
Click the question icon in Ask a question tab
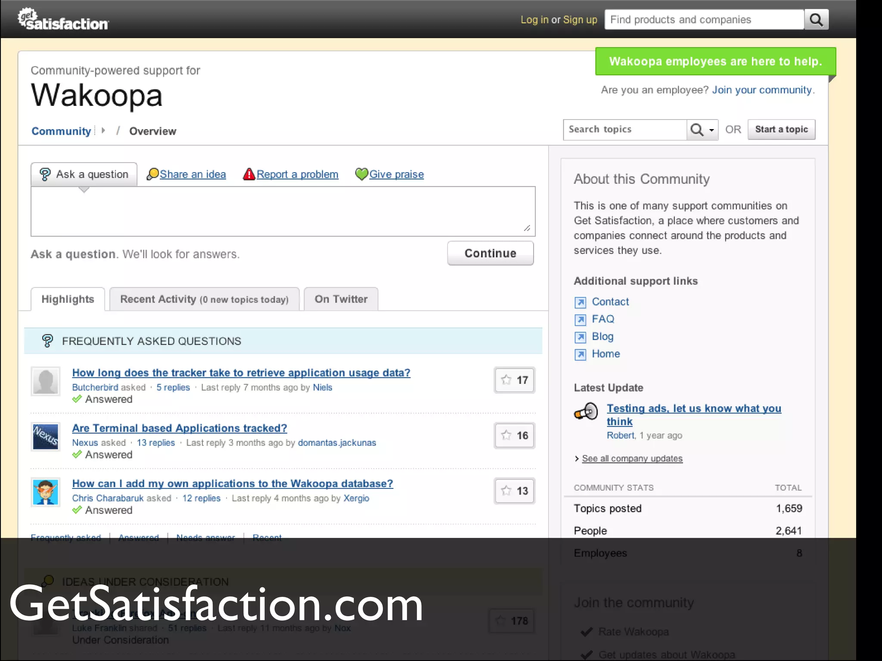point(45,174)
